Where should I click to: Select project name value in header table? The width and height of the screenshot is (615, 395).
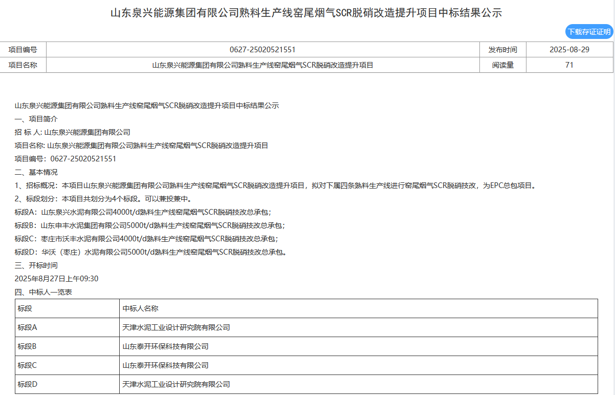tap(262, 65)
